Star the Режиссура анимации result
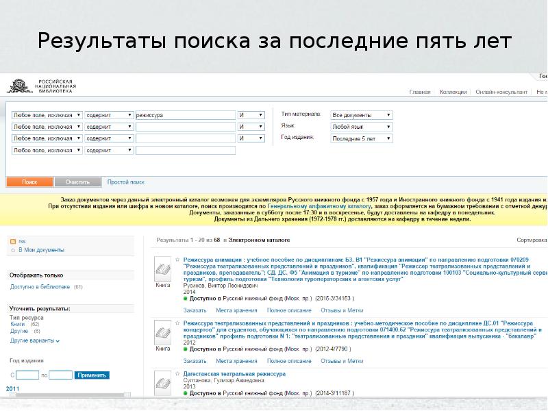 (x=178, y=260)
